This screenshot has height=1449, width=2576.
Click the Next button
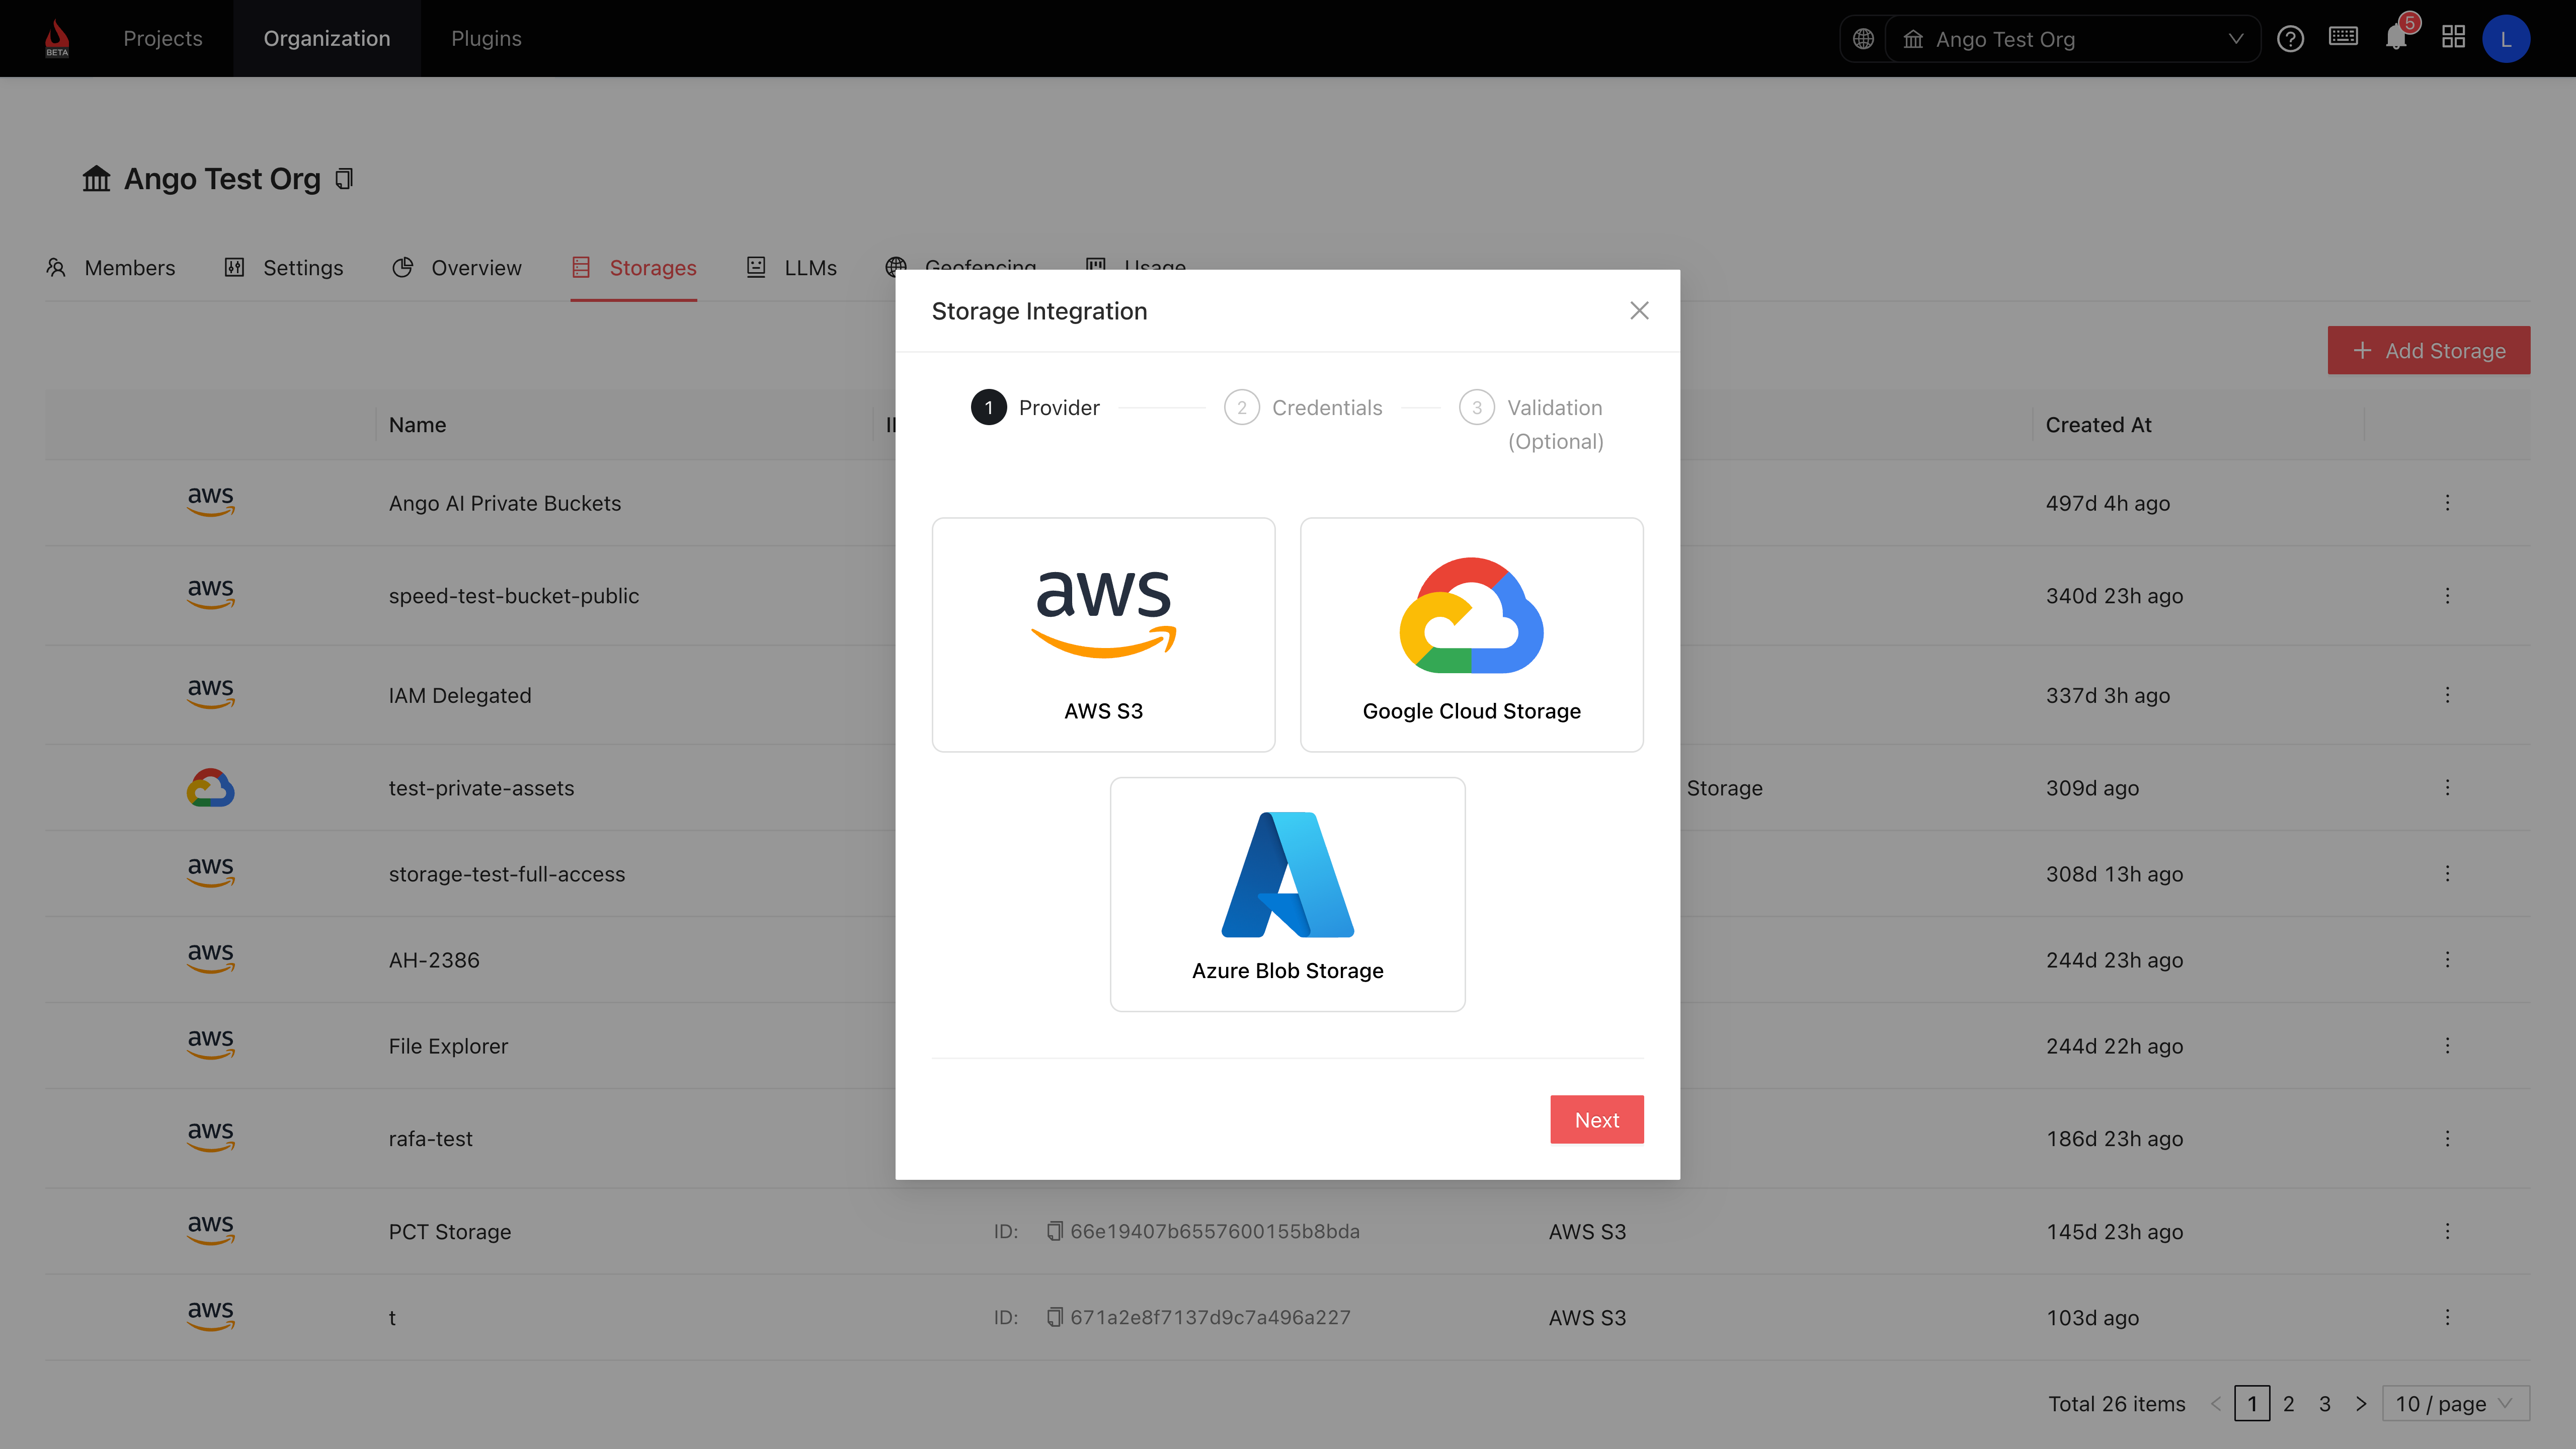1596,1120
